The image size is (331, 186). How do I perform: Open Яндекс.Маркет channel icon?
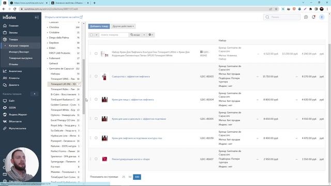(x=5, y=115)
